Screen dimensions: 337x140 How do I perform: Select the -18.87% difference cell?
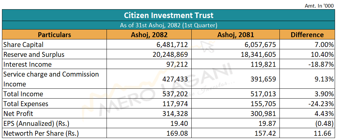(320, 64)
